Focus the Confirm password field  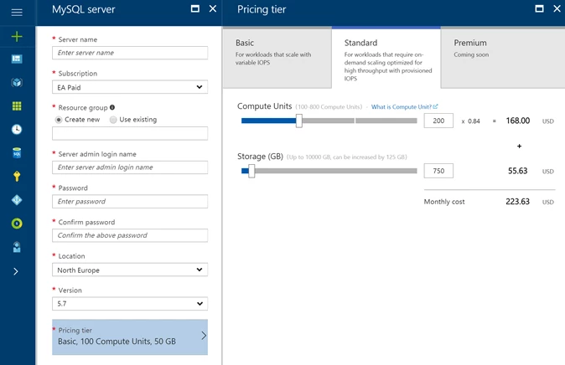[x=130, y=235]
